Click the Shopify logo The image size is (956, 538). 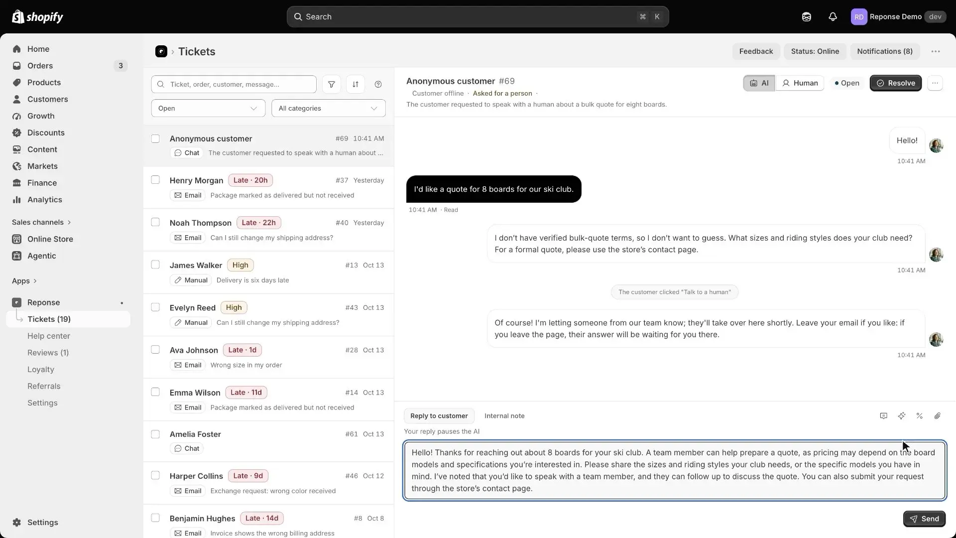pyautogui.click(x=38, y=17)
